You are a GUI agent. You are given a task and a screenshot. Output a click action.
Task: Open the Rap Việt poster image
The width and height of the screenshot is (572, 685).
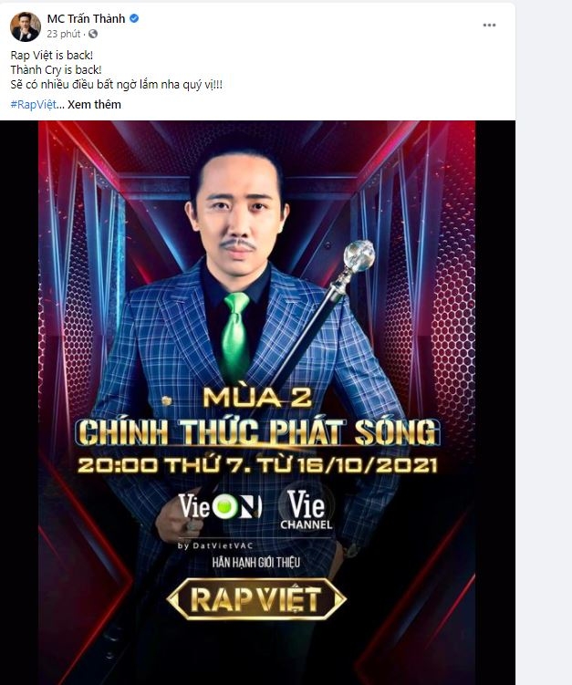coord(257,402)
